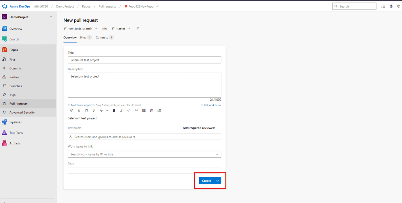
Task: Click the Azure DevOps logo icon
Action: click(4, 6)
